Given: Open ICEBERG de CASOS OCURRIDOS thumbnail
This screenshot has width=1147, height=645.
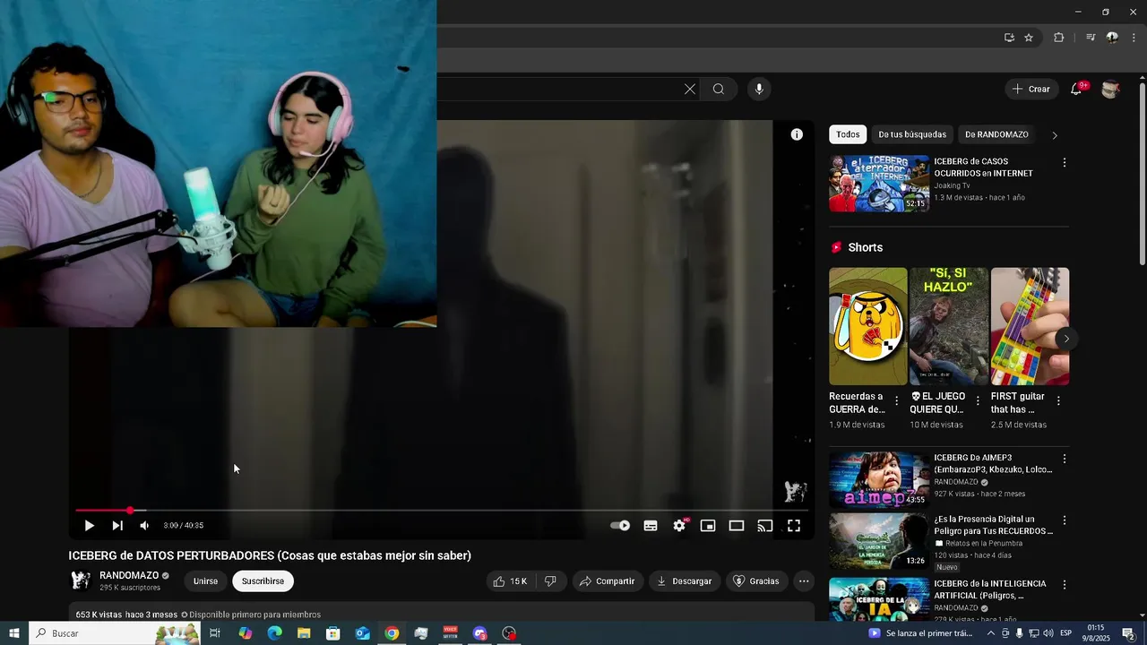Looking at the screenshot, I should pyautogui.click(x=879, y=184).
